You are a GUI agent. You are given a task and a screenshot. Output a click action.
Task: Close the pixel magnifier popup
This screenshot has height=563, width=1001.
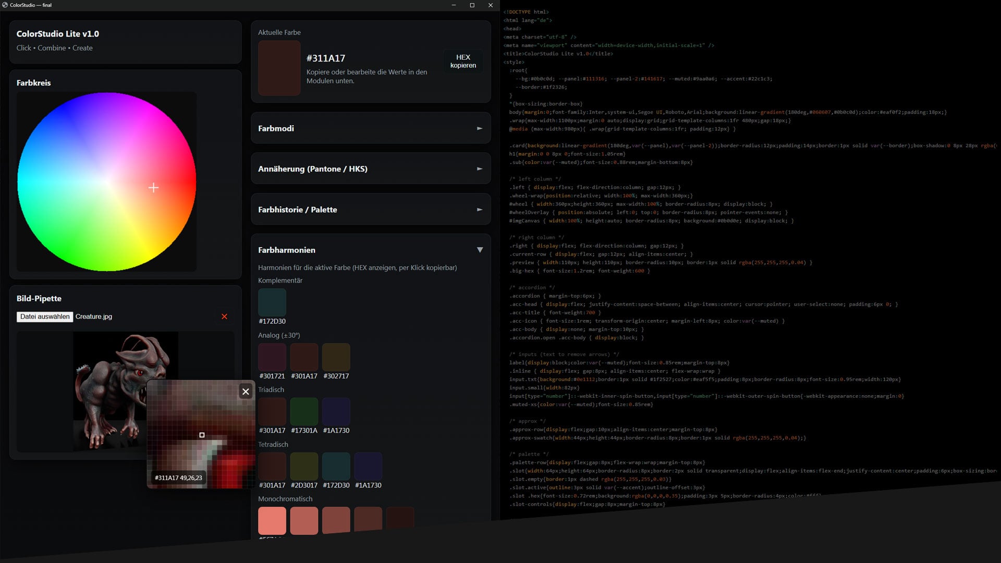coord(246,391)
